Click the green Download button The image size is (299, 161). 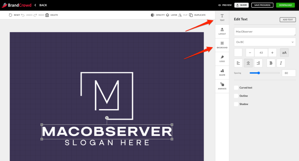[285, 5]
